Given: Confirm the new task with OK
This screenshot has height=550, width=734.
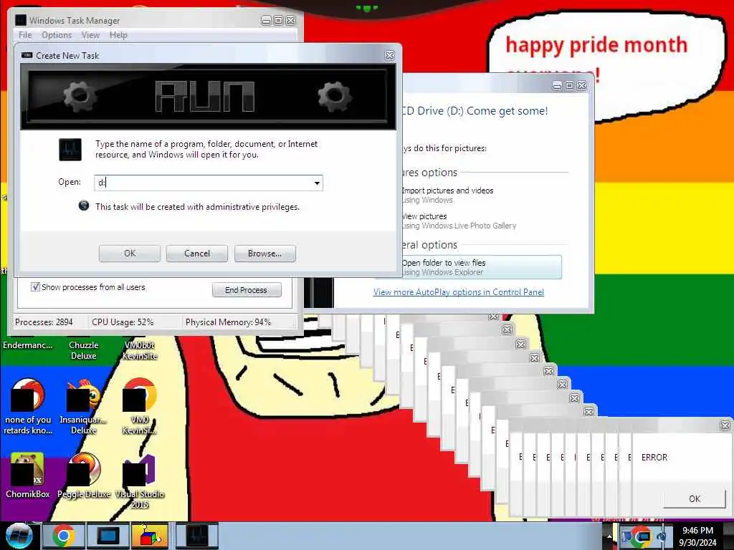Looking at the screenshot, I should coord(130,253).
